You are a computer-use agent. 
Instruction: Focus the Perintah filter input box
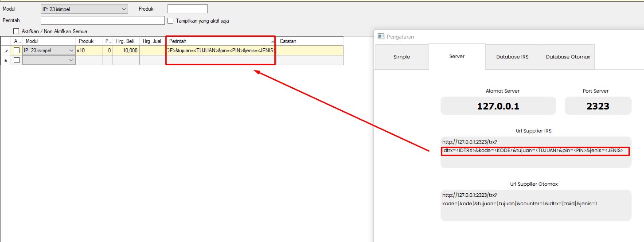(x=102, y=20)
